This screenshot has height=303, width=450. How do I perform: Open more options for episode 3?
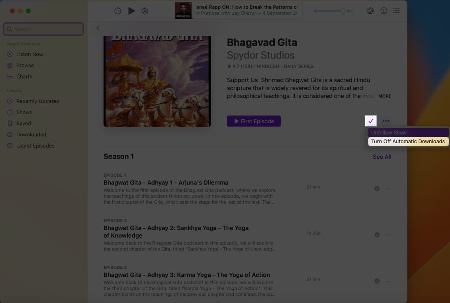click(389, 281)
